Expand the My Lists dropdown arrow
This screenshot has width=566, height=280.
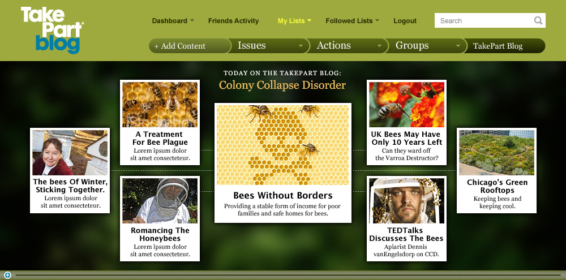tap(310, 20)
